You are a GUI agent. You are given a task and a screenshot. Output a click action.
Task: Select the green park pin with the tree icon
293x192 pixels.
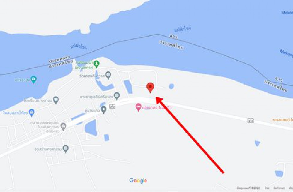(96, 64)
